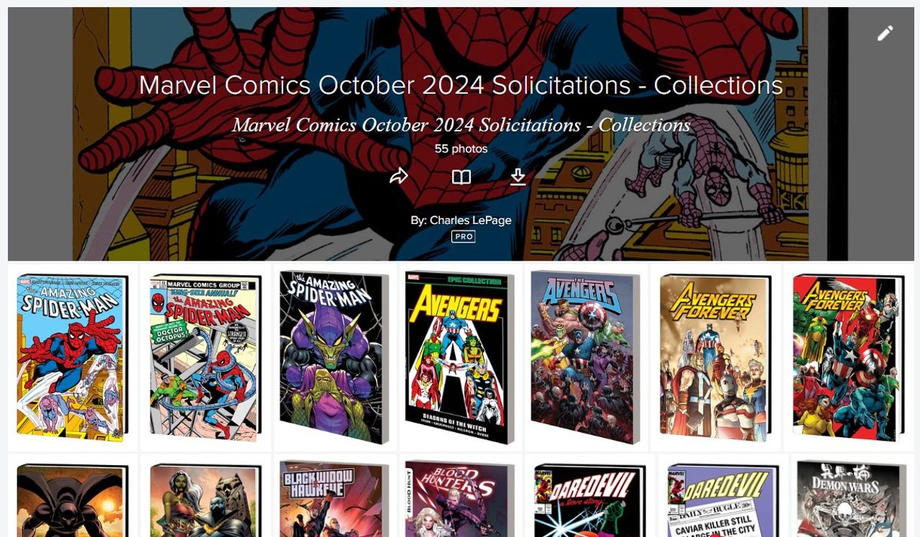Open Avengers Forever tan cover thumbnail
This screenshot has height=537, width=920.
tap(715, 357)
